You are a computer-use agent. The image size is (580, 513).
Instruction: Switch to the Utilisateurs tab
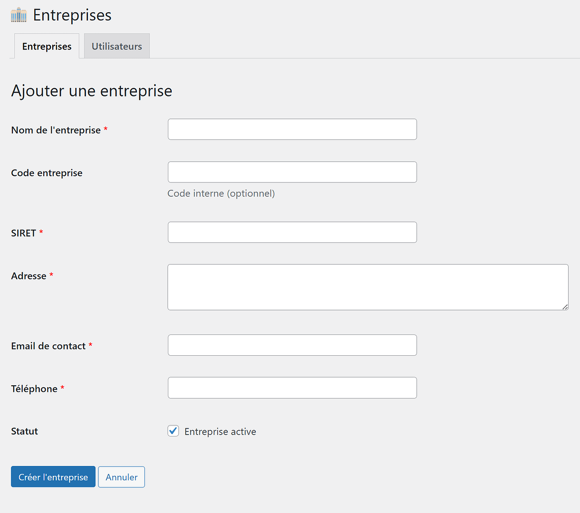pyautogui.click(x=116, y=46)
